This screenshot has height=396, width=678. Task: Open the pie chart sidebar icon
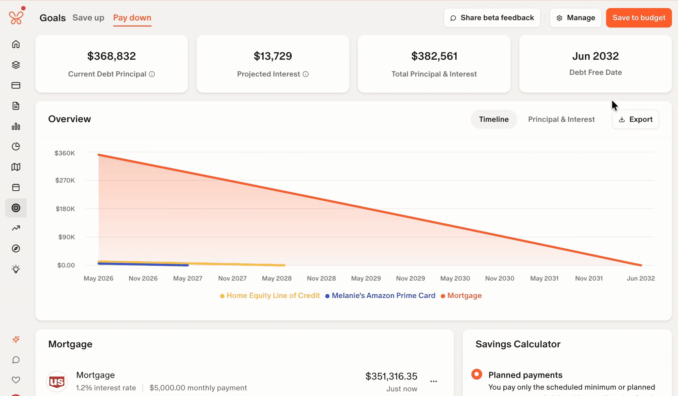[x=16, y=146]
